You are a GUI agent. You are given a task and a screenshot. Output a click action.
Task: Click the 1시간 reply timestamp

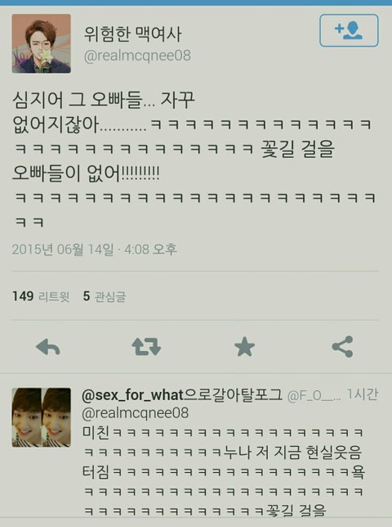pyautogui.click(x=362, y=394)
